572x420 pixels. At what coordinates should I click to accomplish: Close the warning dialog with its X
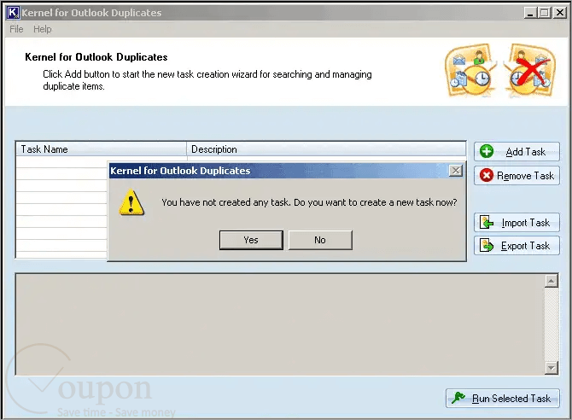click(x=455, y=171)
